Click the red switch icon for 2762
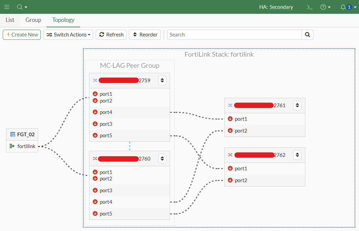This screenshot has height=231, width=359. [x=230, y=155]
